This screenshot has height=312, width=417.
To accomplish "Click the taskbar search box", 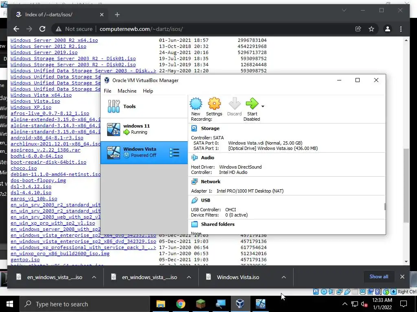I will click(85, 304).
